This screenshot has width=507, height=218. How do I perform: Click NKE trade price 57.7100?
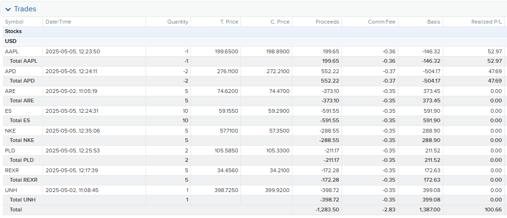click(228, 131)
